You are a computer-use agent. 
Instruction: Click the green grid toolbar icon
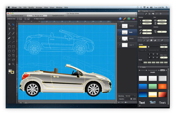click(129, 19)
